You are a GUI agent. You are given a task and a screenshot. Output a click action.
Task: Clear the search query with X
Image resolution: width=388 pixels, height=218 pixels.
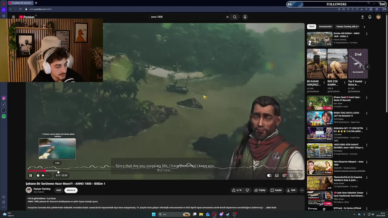tap(227, 17)
